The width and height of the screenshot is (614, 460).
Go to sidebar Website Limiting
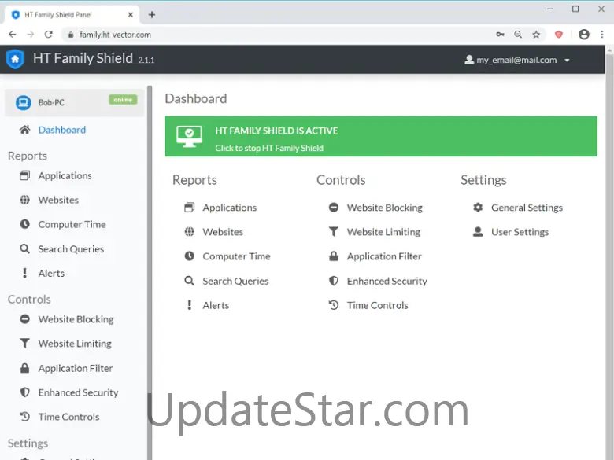(x=75, y=344)
